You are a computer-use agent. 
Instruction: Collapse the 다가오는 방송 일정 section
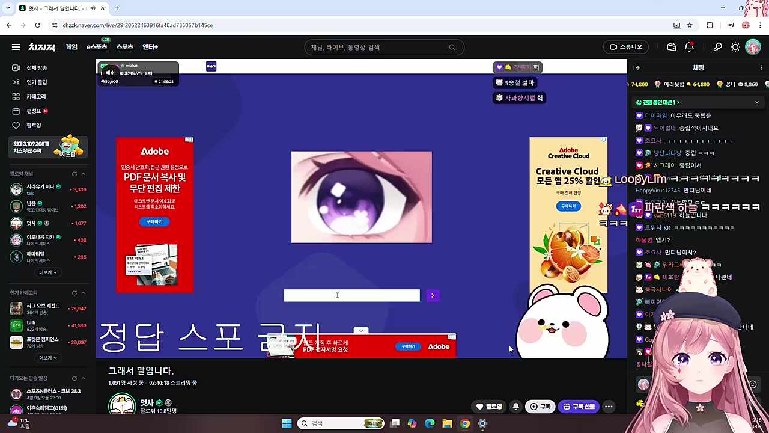[83, 378]
